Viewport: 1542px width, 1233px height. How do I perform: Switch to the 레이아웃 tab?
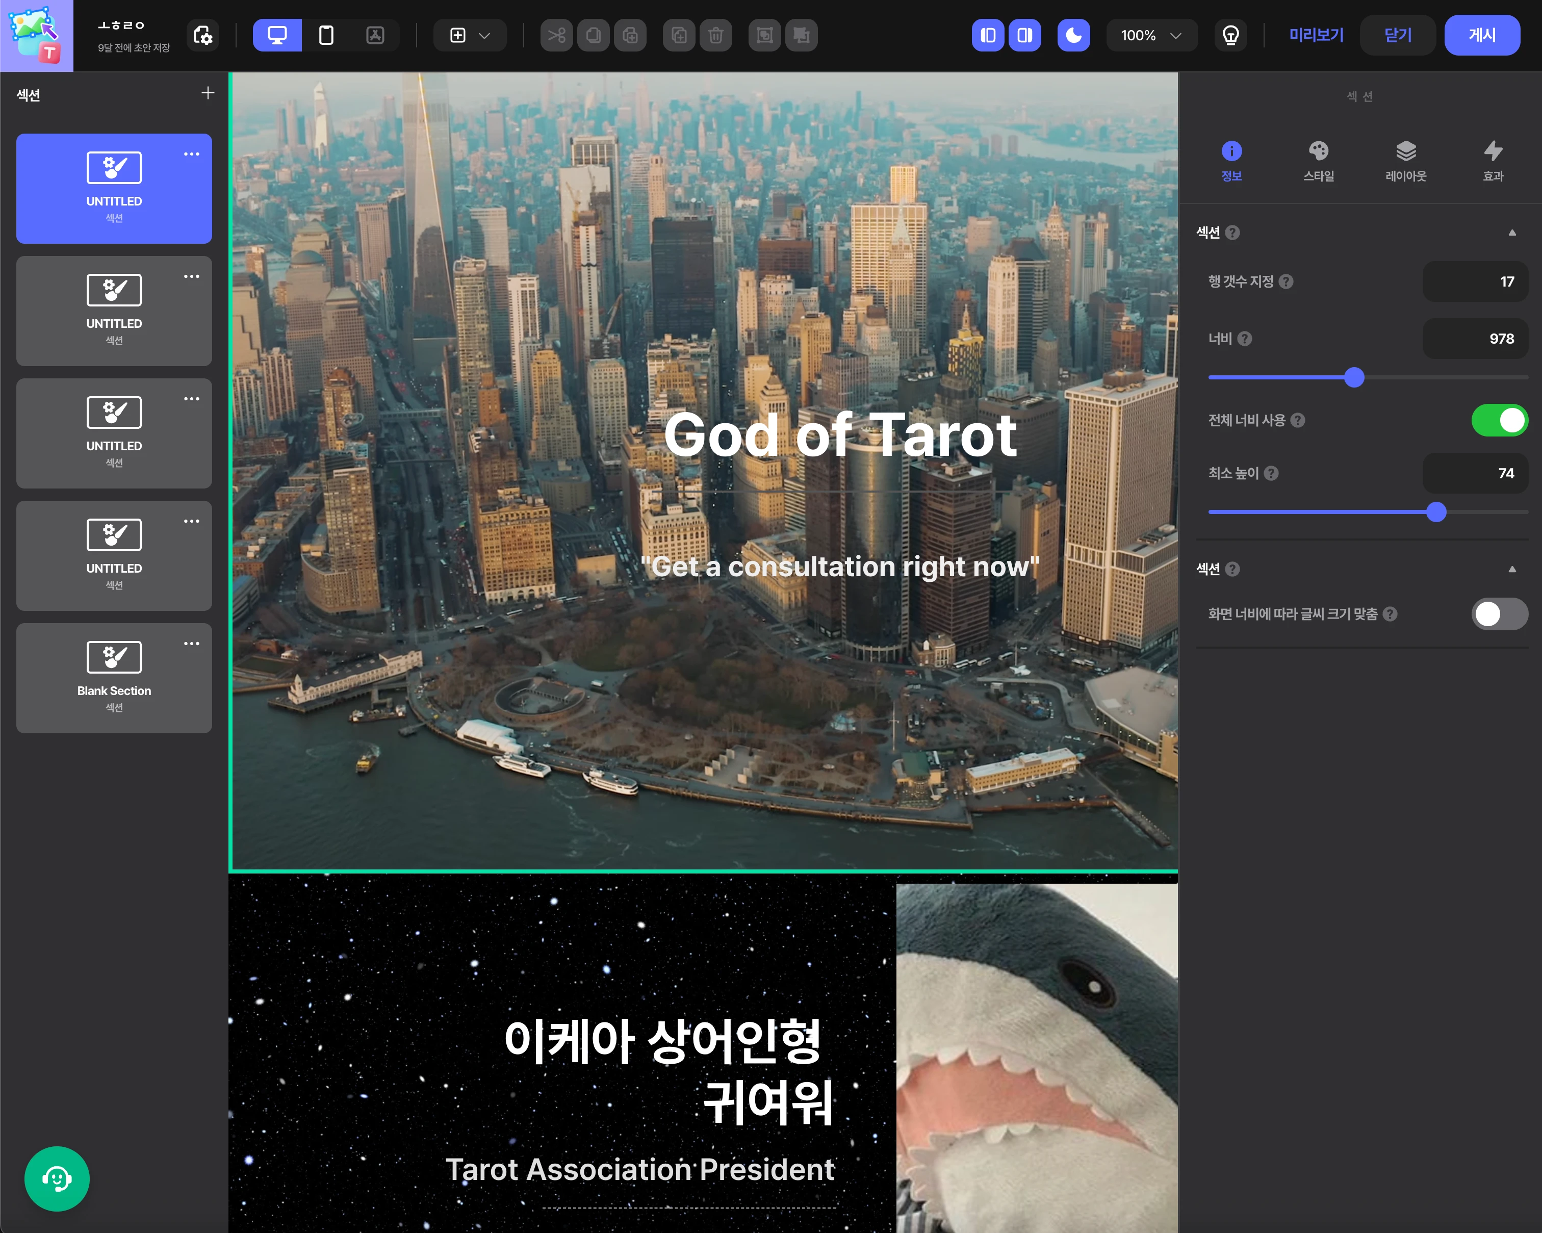click(x=1405, y=161)
